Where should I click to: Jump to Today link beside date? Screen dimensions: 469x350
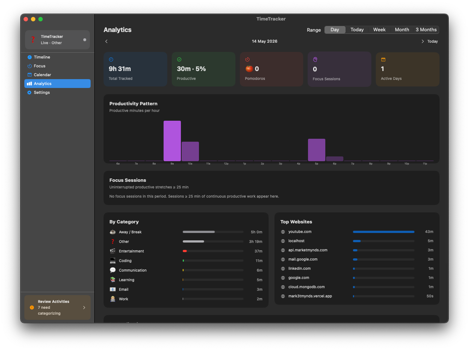pos(433,41)
